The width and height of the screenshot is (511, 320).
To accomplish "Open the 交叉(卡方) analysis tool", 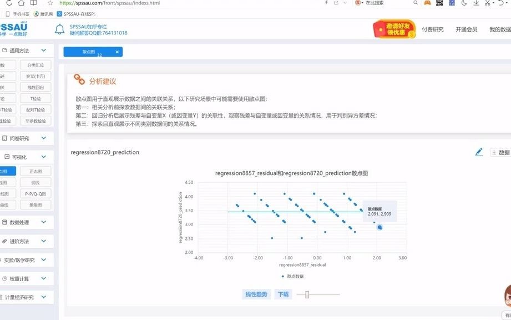I will (36, 76).
